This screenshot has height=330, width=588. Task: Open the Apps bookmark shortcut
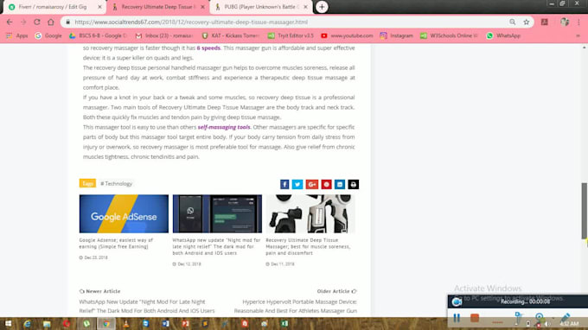tap(17, 35)
